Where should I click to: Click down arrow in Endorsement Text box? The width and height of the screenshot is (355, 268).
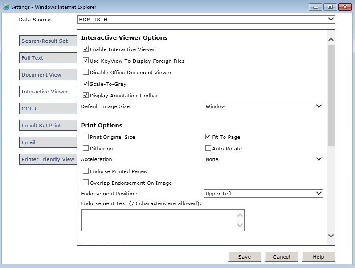(x=240, y=226)
